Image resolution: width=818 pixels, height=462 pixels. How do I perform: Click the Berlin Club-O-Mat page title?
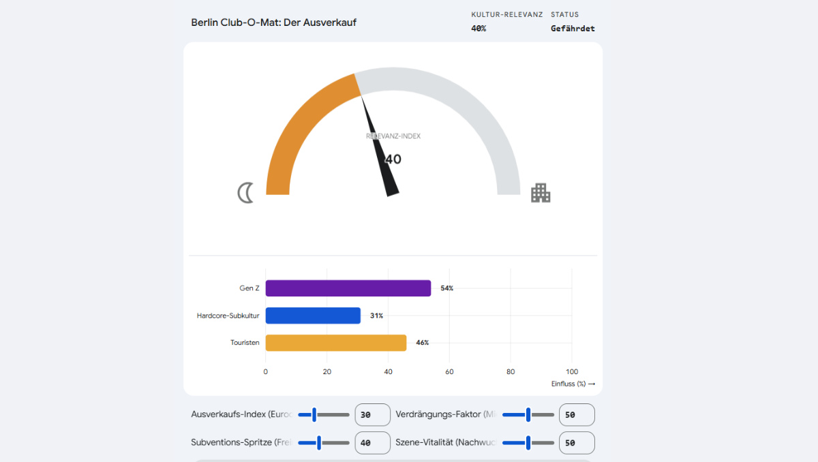point(273,22)
